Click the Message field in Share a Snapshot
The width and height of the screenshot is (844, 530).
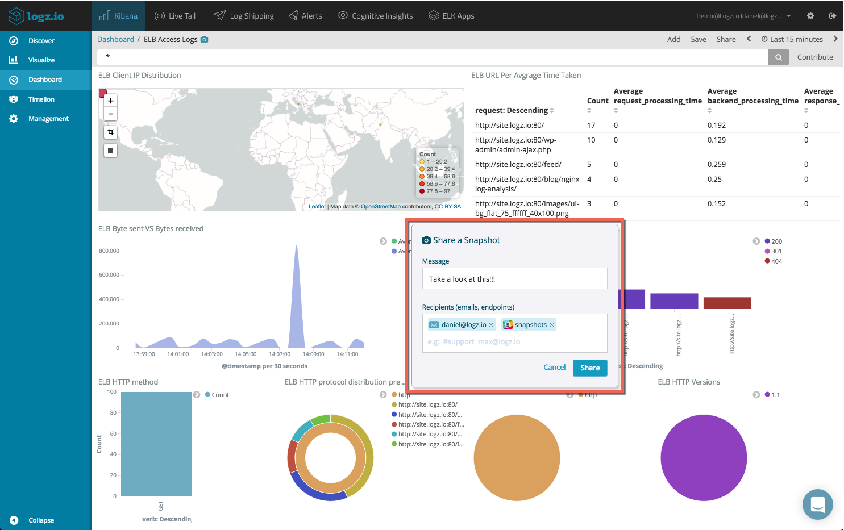pos(515,278)
